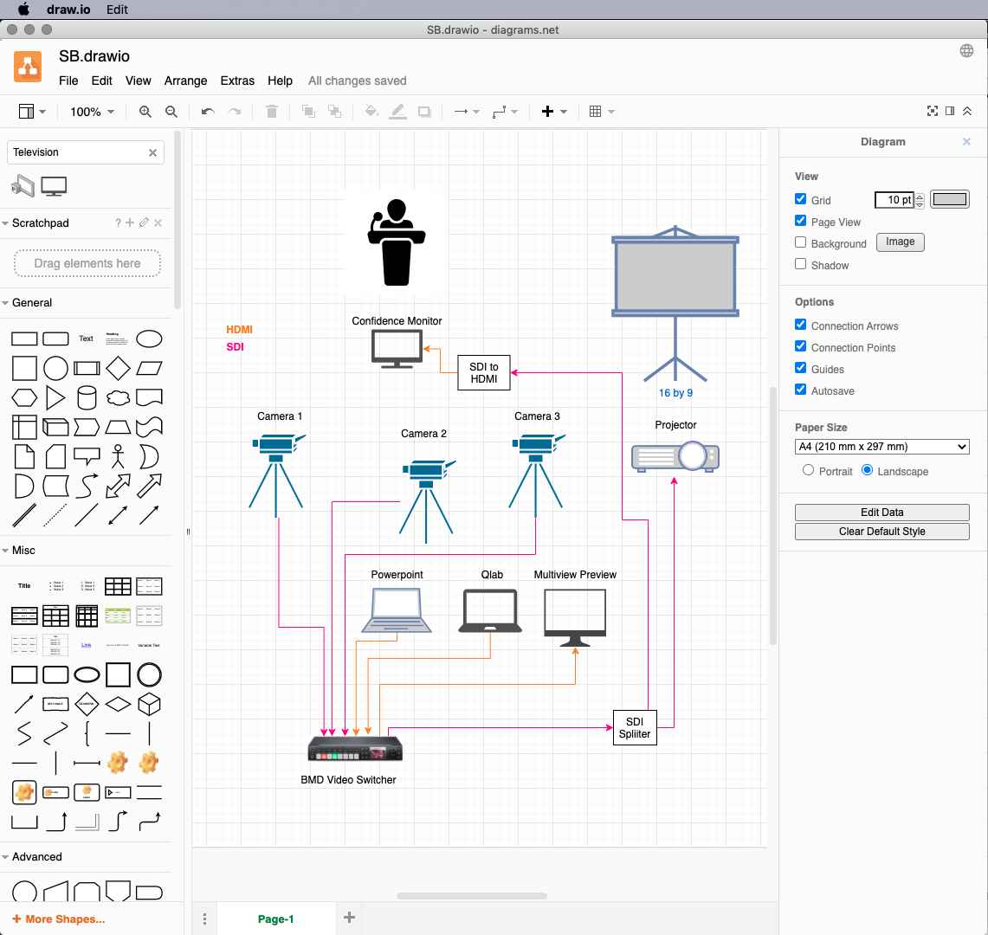The width and height of the screenshot is (988, 935).
Task: Enable the Shadow checkbox
Action: pos(801,264)
